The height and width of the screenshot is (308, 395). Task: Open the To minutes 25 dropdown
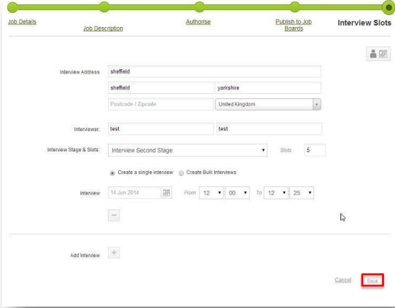(x=302, y=193)
